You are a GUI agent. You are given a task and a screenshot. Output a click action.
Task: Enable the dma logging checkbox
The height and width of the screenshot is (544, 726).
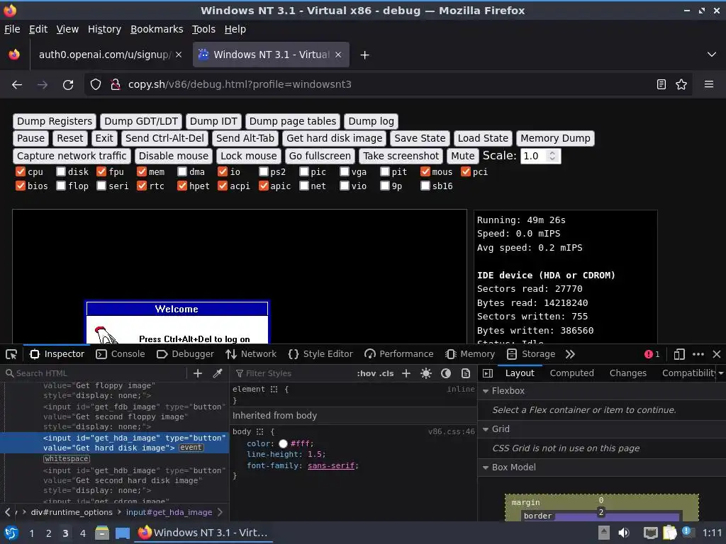coord(182,171)
